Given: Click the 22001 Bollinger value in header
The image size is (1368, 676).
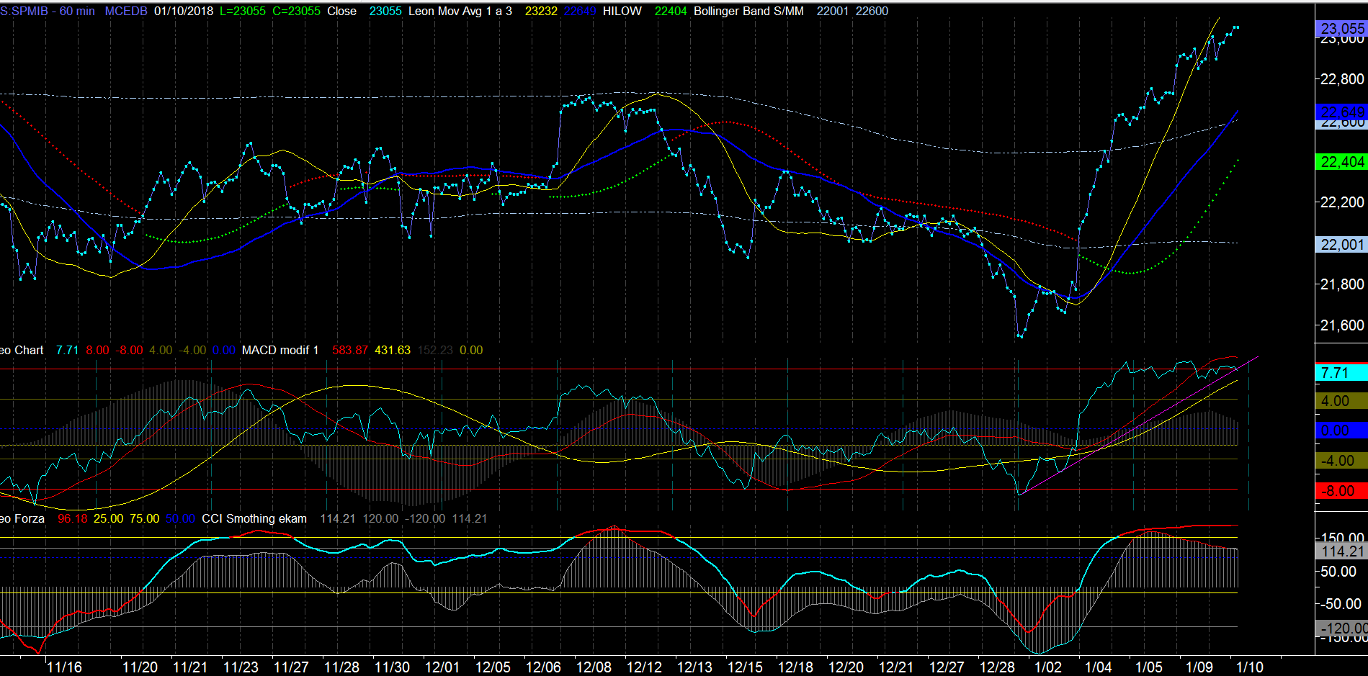Looking at the screenshot, I should [x=832, y=11].
